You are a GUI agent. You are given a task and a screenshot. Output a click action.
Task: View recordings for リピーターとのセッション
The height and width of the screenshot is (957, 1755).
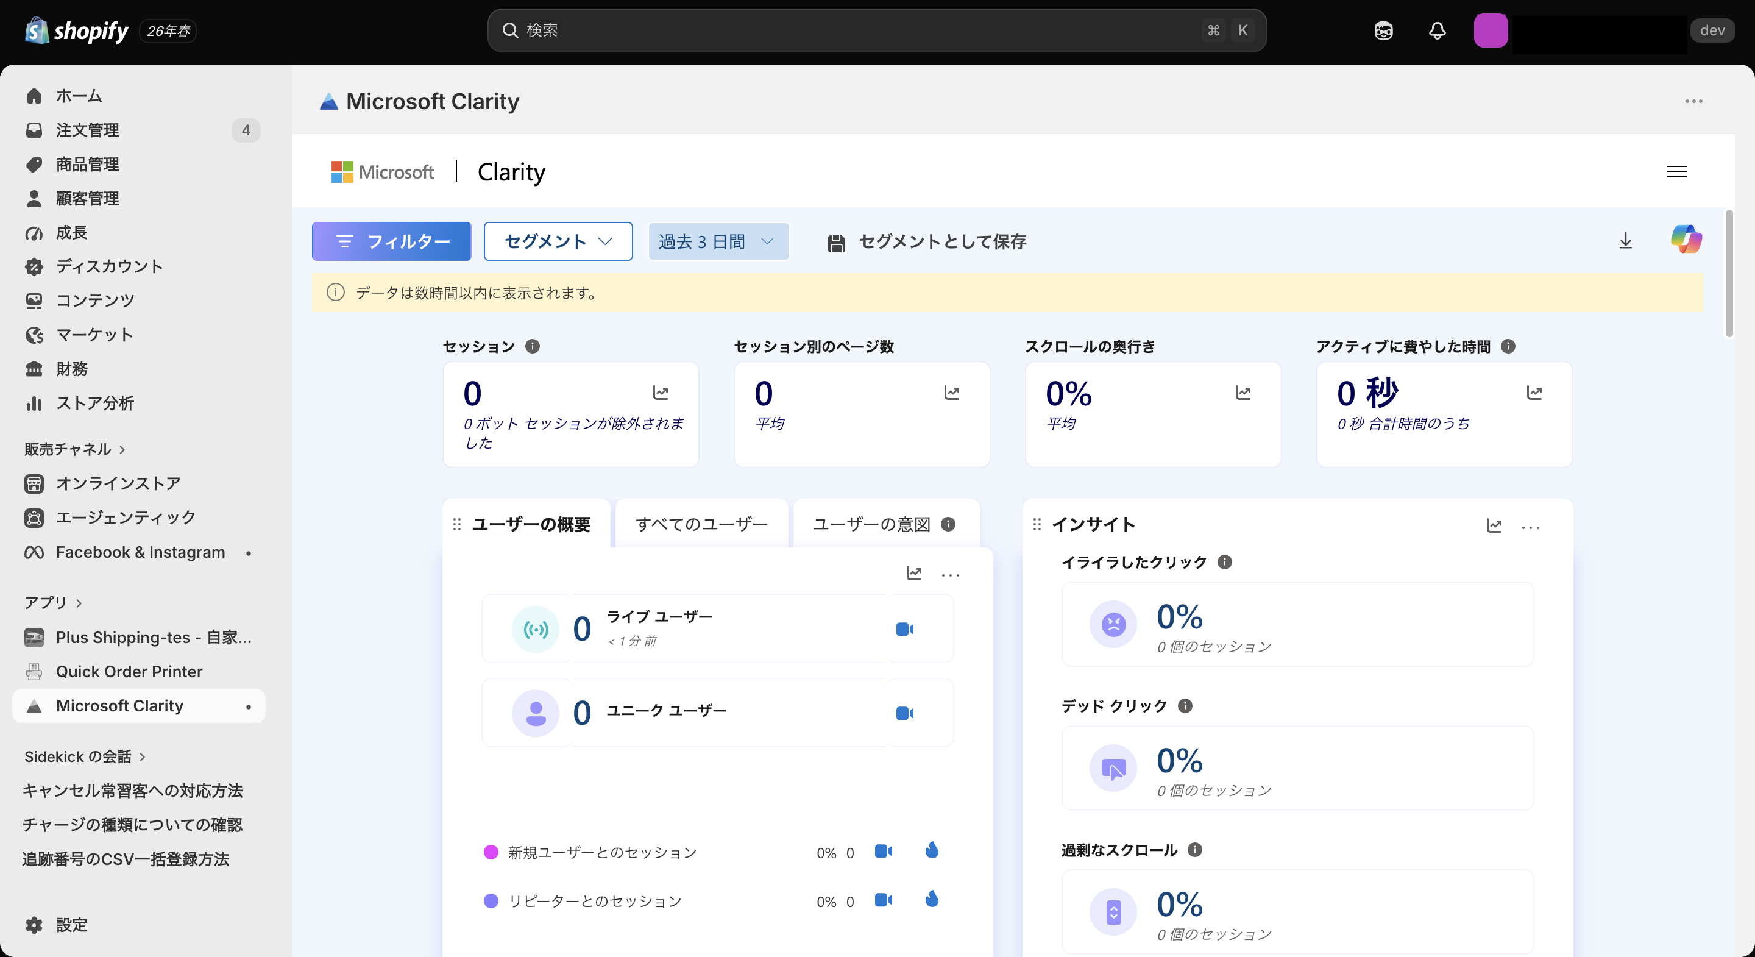pyautogui.click(x=884, y=900)
